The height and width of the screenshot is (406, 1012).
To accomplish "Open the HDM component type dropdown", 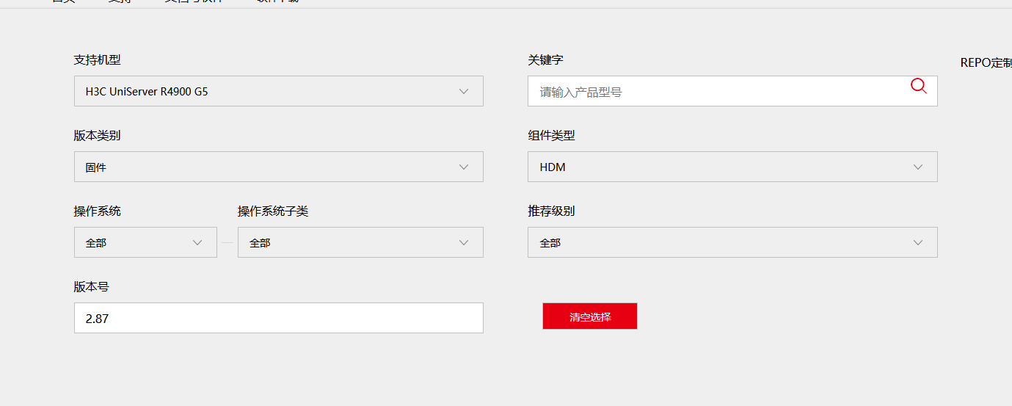I will (x=732, y=167).
